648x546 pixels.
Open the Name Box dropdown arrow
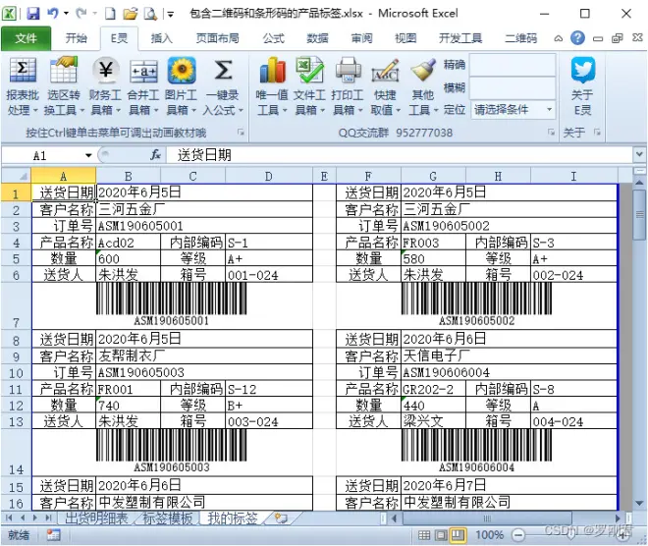(88, 155)
